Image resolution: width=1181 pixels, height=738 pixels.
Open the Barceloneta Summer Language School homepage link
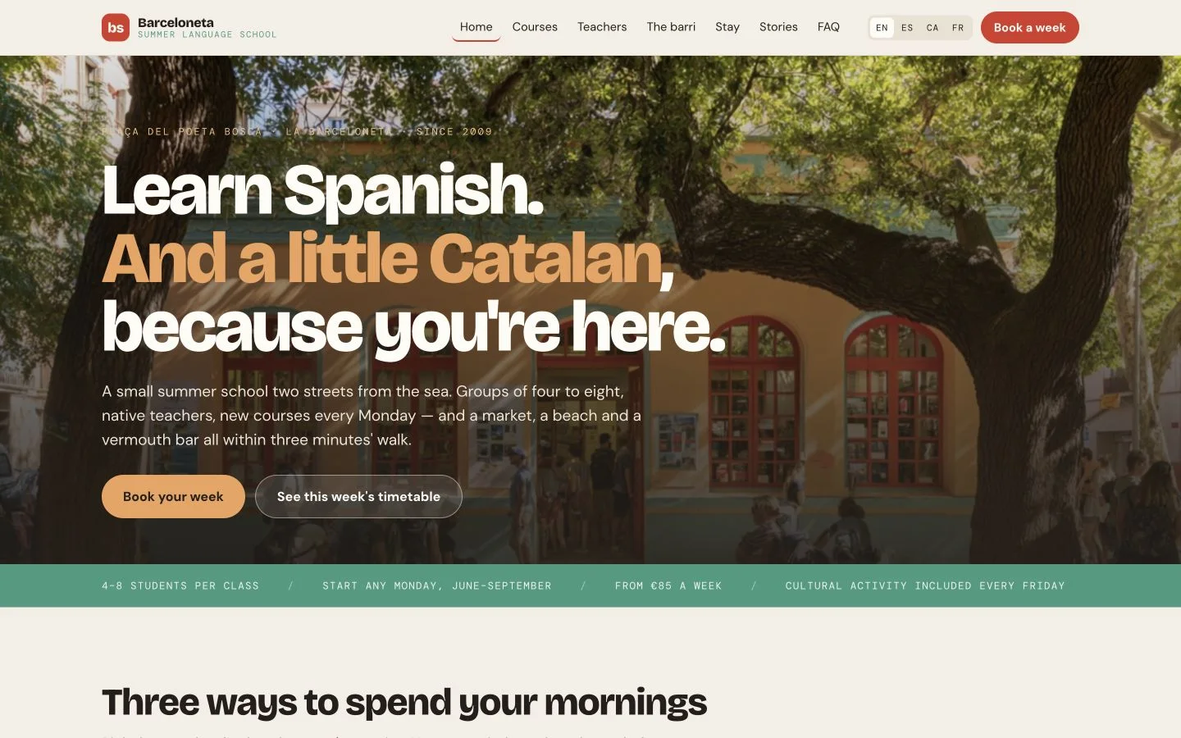coord(189,27)
